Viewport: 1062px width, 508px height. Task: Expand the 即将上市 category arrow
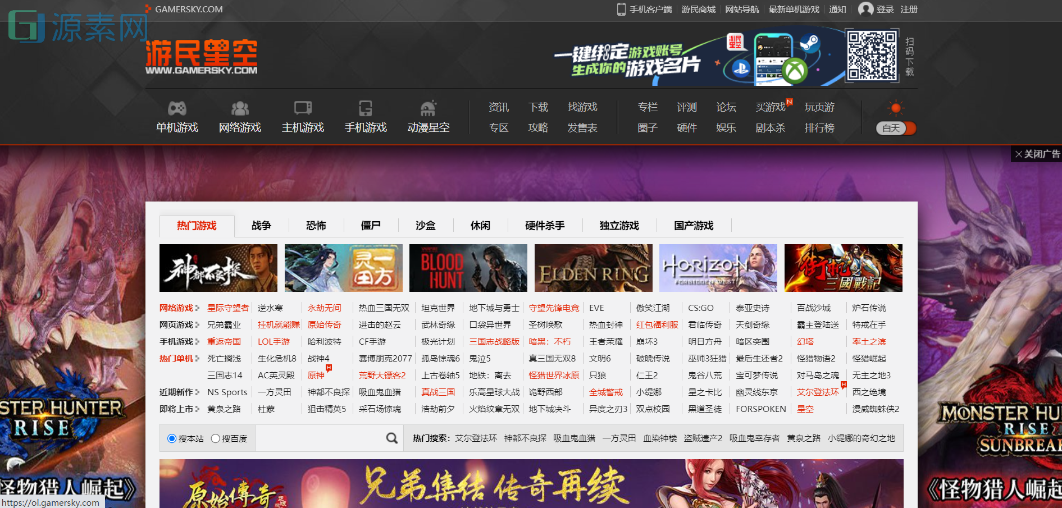197,409
